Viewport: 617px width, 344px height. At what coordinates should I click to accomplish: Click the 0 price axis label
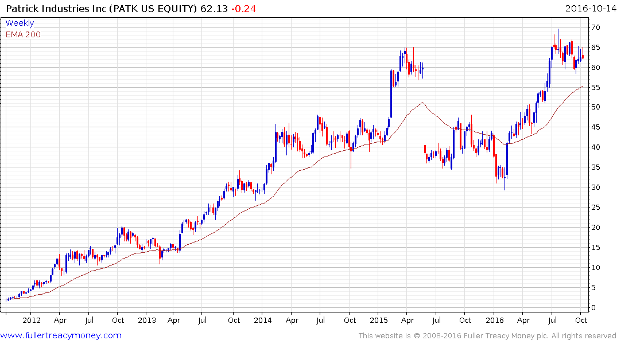click(x=593, y=308)
